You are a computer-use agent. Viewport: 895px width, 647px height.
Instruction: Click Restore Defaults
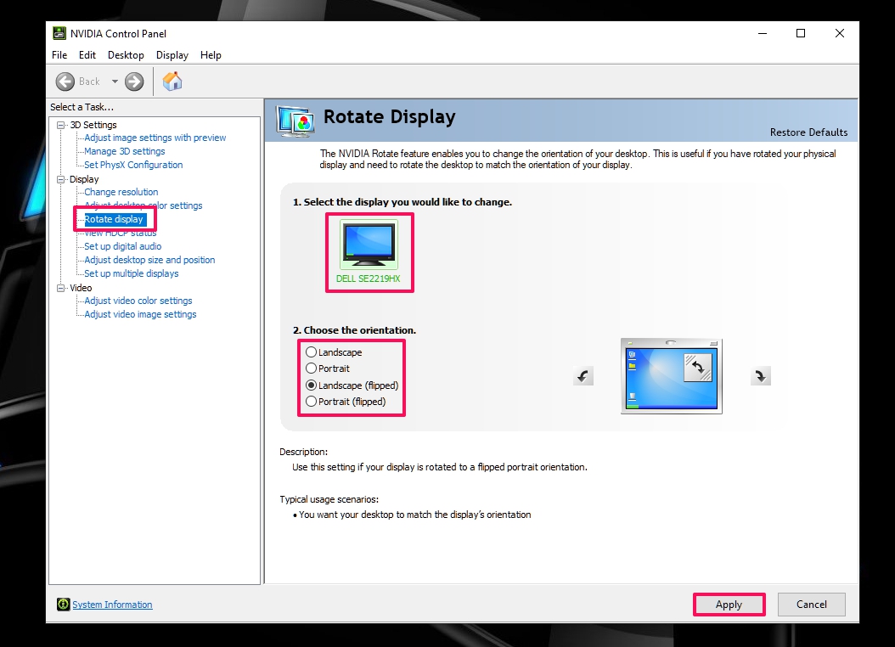808,132
